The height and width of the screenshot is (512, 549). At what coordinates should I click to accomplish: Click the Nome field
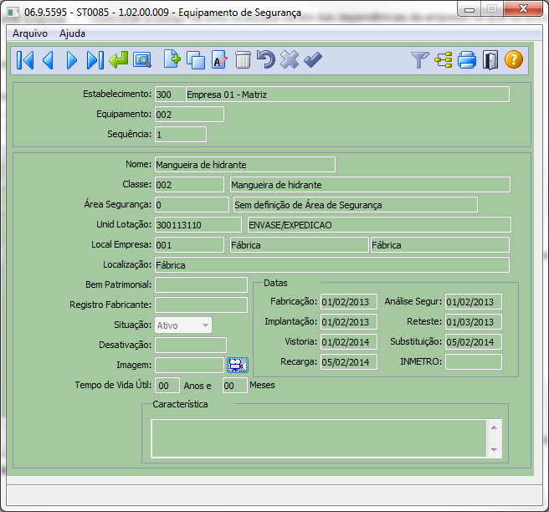coord(245,165)
